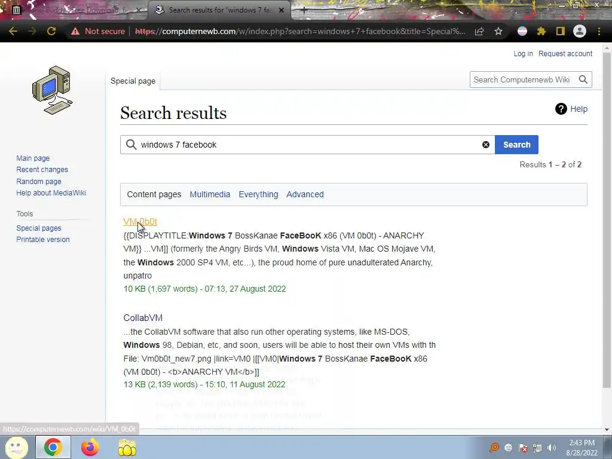Go forward using the browser forward arrow
612x459 pixels.
point(32,31)
